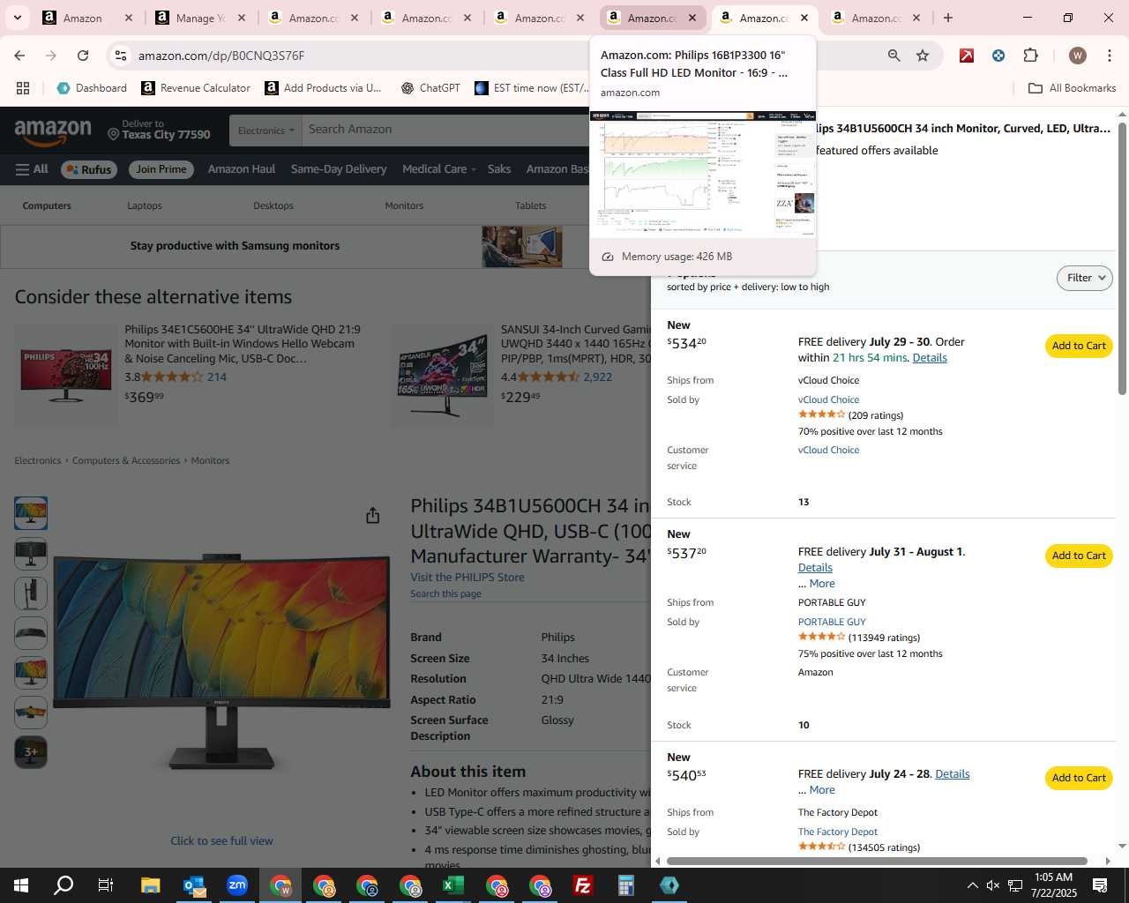The width and height of the screenshot is (1129, 903).
Task: Open the tab search chevron in Chrome
Action: tap(17, 18)
